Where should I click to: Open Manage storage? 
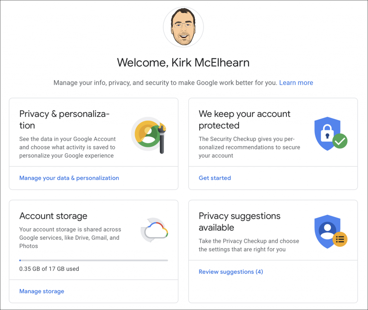[x=42, y=291]
